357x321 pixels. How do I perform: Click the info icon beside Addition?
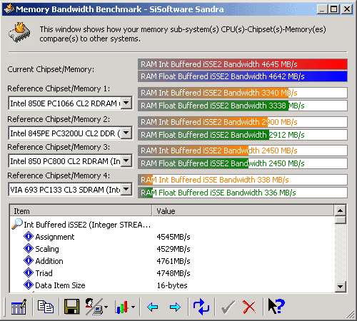(29, 260)
